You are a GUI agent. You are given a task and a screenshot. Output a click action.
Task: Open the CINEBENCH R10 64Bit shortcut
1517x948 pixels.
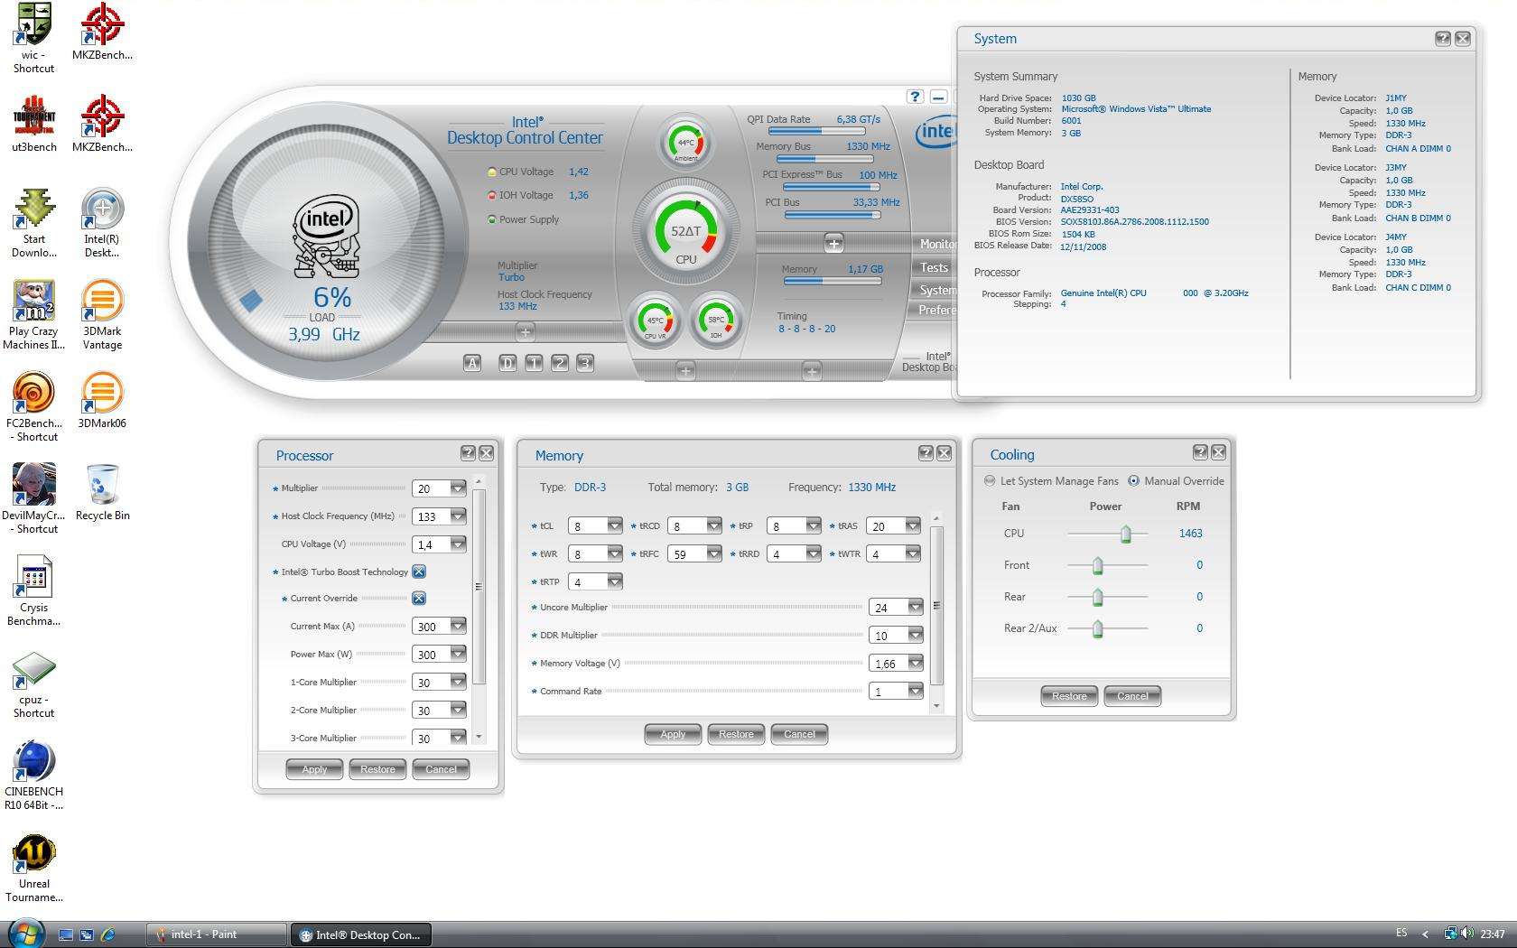point(34,763)
